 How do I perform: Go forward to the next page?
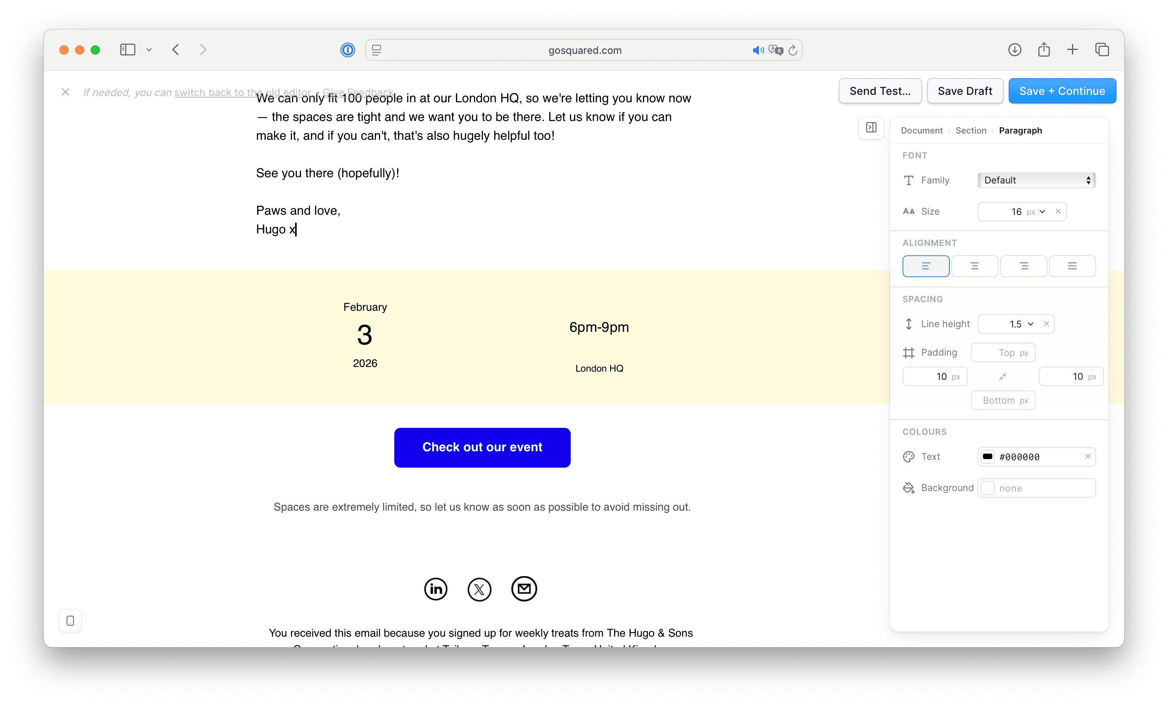(203, 50)
